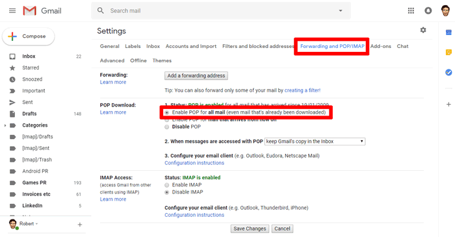455x237 pixels.
Task: Get add-ons plus icon in side panel
Action: [448, 105]
